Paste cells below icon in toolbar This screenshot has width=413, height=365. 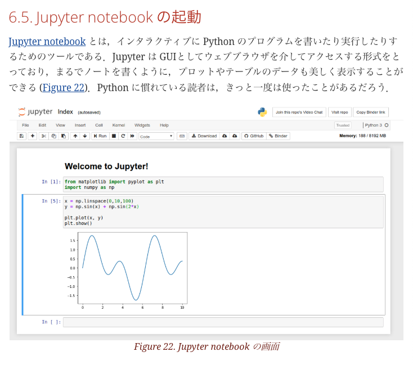click(x=64, y=136)
